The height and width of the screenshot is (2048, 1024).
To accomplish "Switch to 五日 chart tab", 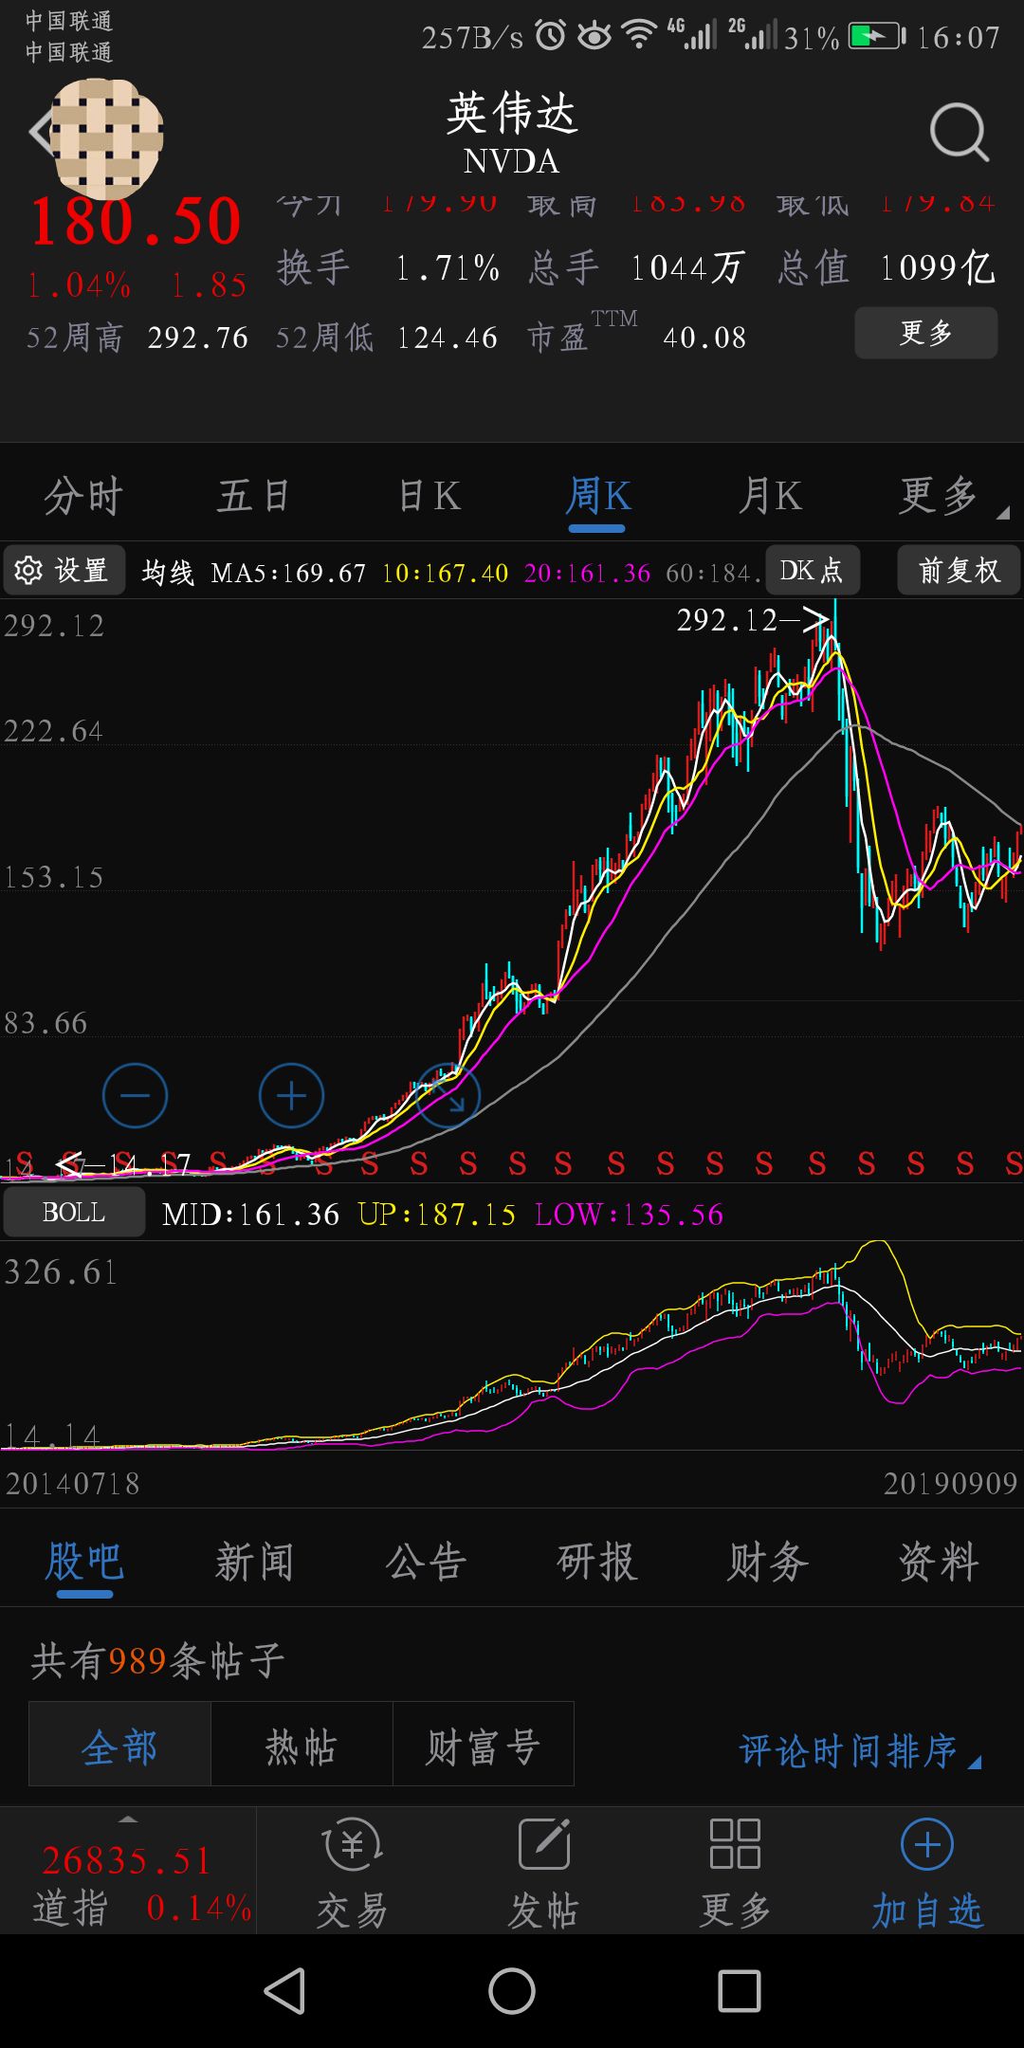I will click(254, 496).
